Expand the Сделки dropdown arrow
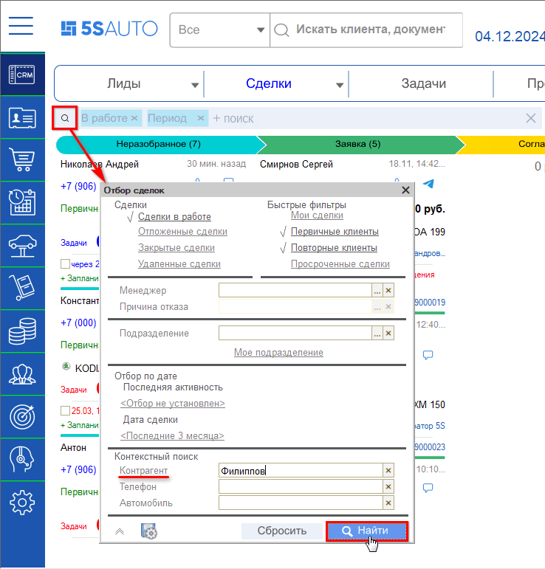The image size is (545, 569). click(340, 86)
